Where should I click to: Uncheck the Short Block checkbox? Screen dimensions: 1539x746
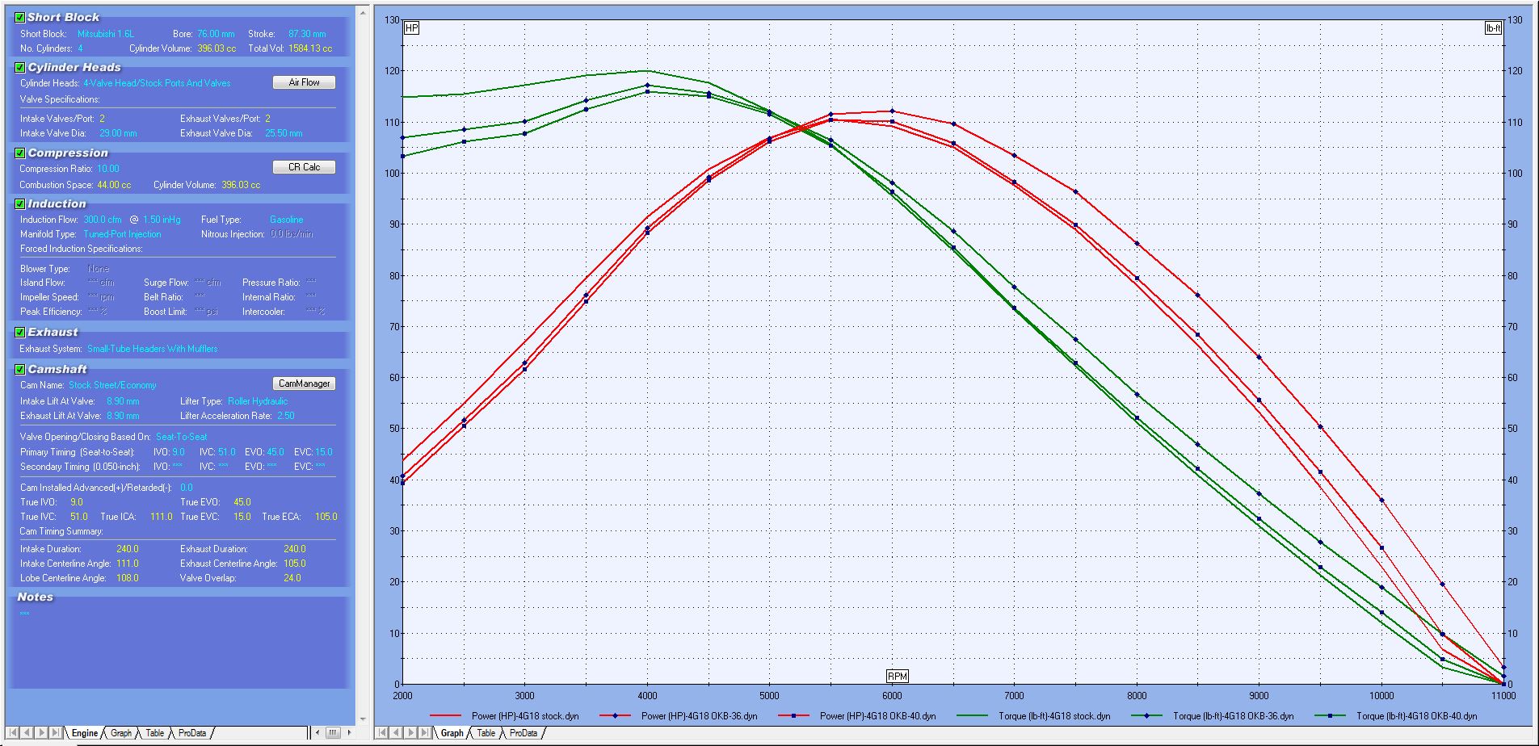20,17
